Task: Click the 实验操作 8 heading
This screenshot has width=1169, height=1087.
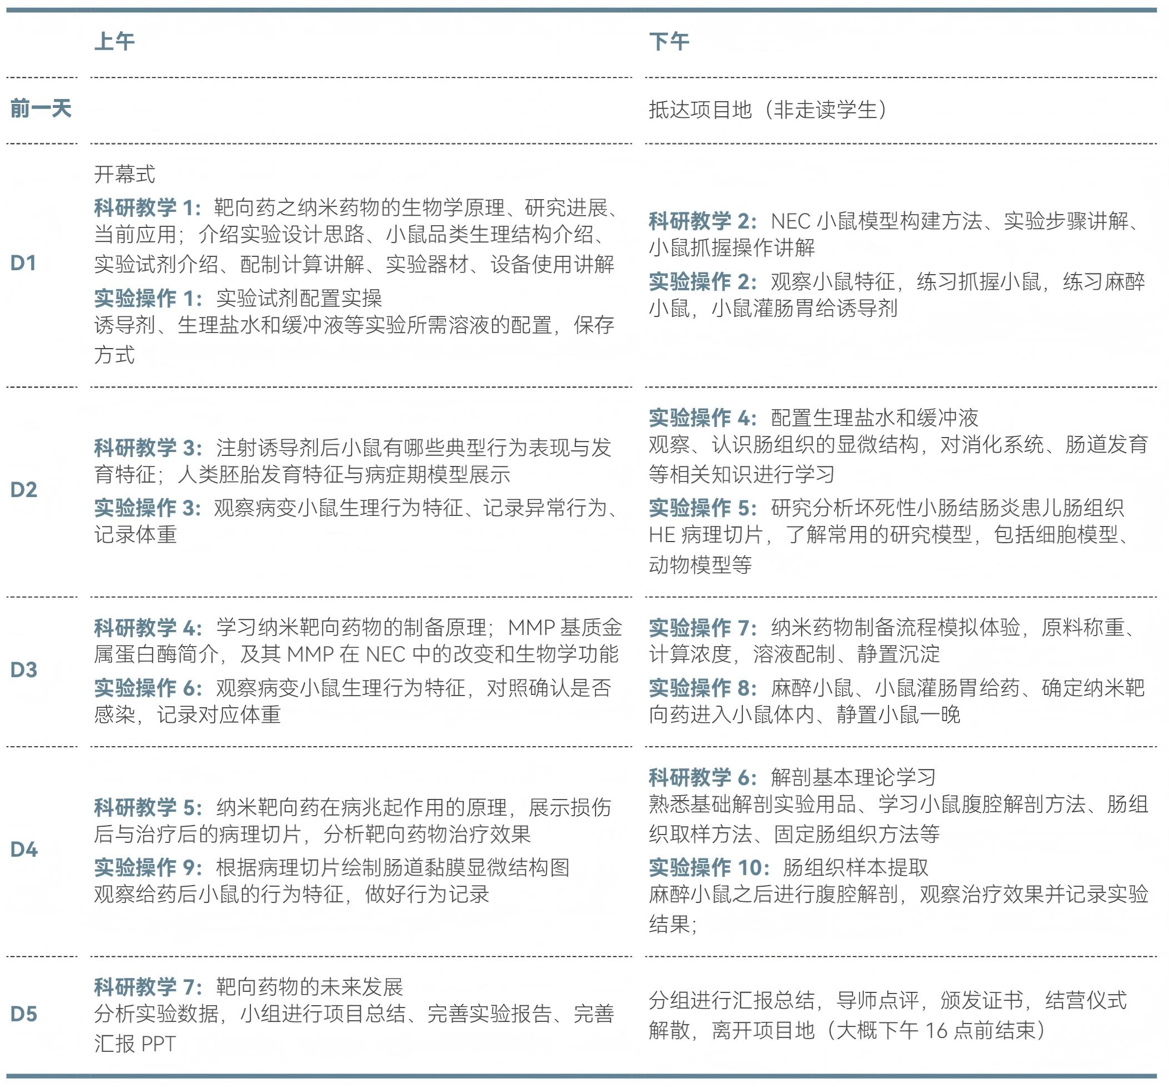Action: 702,688
